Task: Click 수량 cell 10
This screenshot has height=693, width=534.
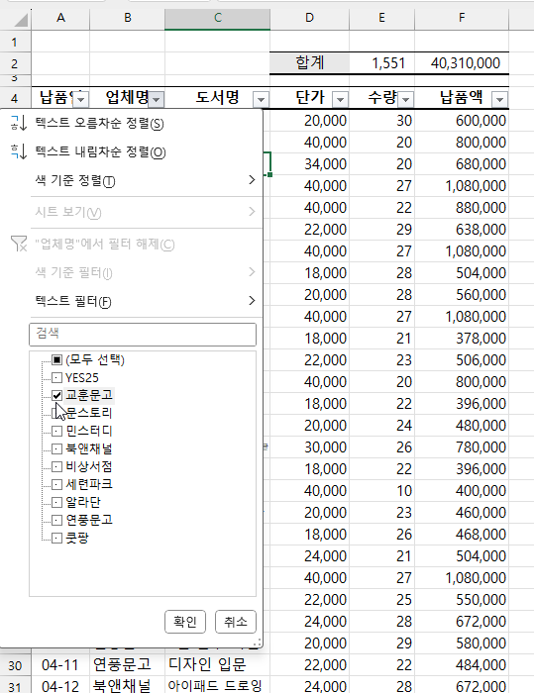Action: [x=381, y=491]
